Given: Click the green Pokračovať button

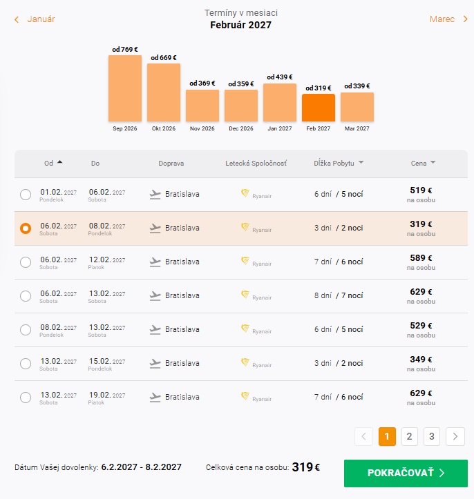Looking at the screenshot, I should pos(406,473).
